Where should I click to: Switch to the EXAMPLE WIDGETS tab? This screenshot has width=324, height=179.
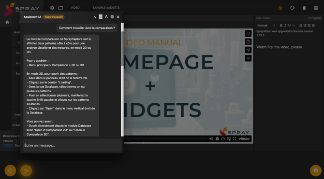coord(106,8)
